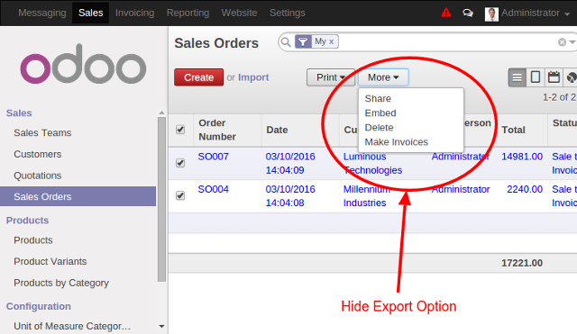The image size is (577, 334).
Task: Open the conversations chat bubble icon
Action: coord(468,14)
